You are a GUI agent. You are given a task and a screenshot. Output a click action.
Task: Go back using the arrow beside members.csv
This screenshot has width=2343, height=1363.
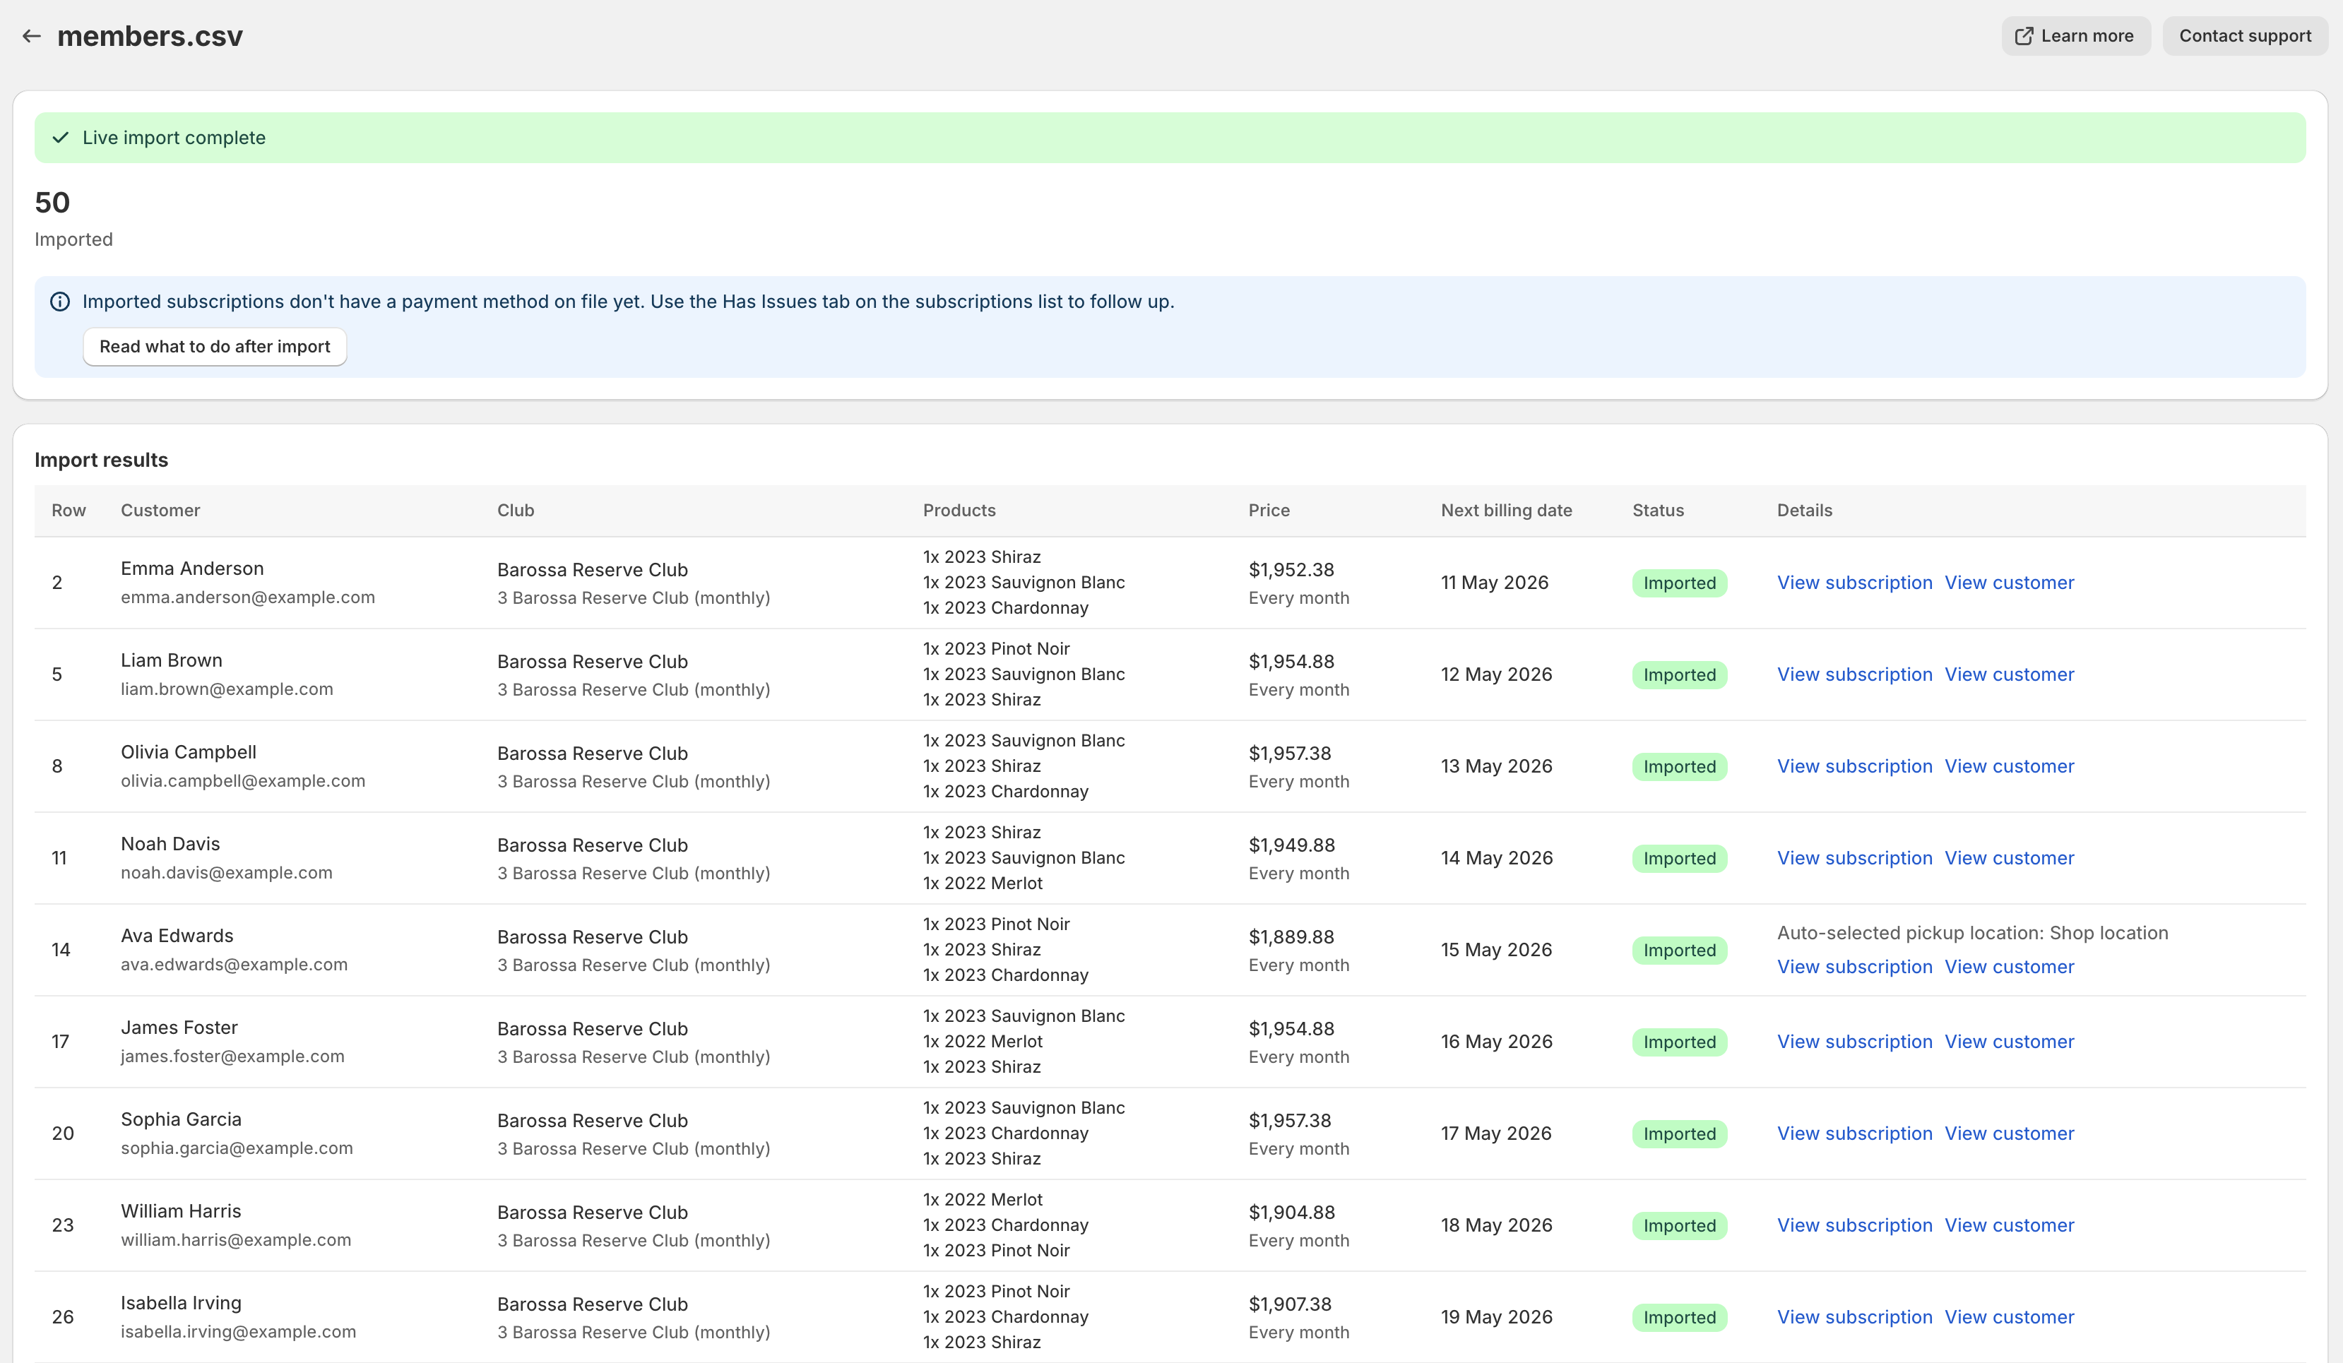pyautogui.click(x=32, y=36)
